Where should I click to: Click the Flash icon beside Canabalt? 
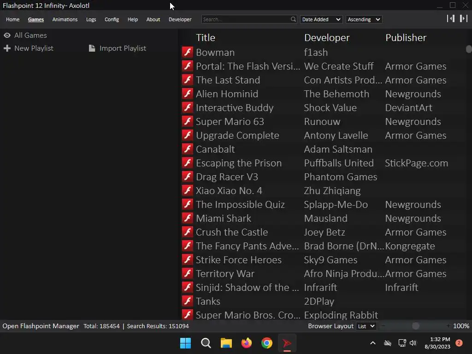(187, 149)
